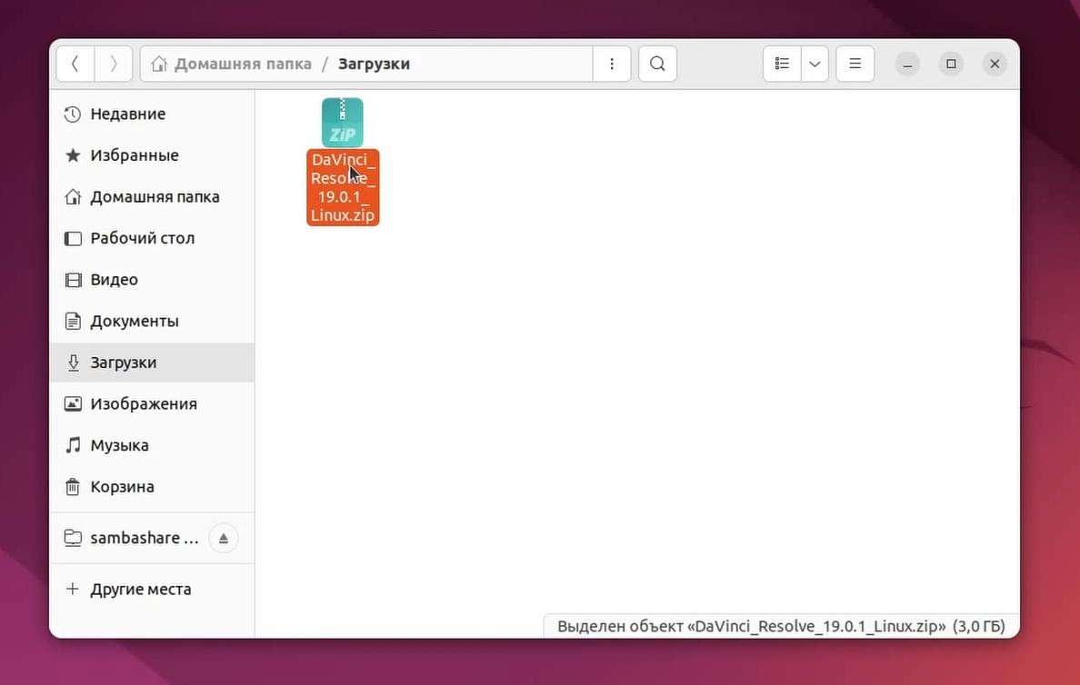The image size is (1080, 685).
Task: Open Корзина in the sidebar
Action: pos(152,487)
